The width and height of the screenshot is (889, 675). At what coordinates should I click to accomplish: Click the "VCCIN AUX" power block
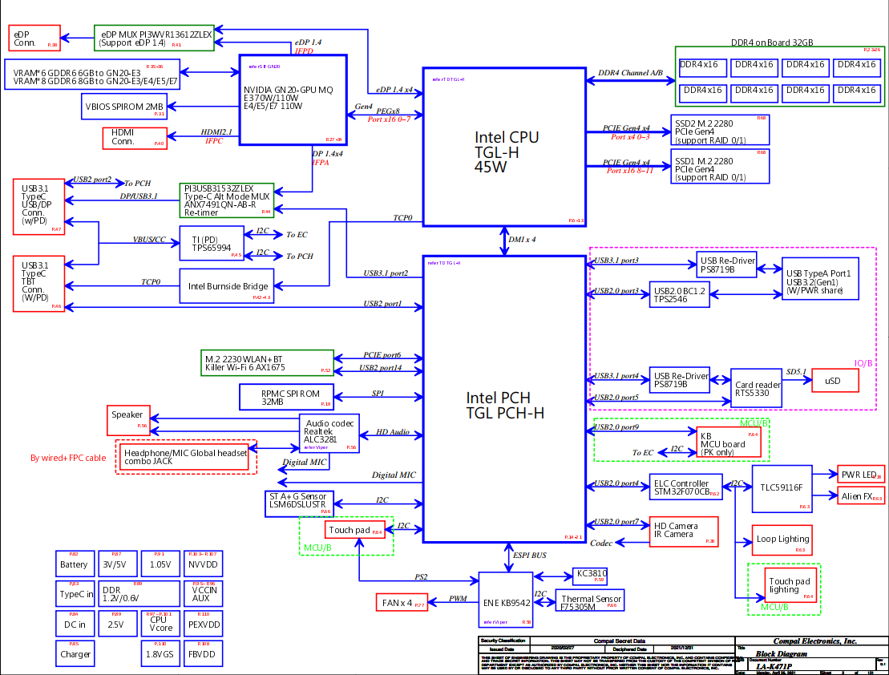(203, 593)
